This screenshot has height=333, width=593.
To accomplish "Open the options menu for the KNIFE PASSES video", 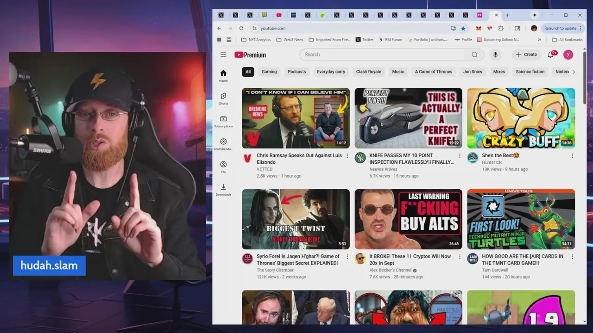I will point(460,156).
